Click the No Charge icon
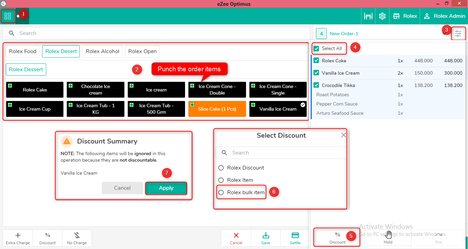The height and width of the screenshot is (249, 468). (x=77, y=235)
